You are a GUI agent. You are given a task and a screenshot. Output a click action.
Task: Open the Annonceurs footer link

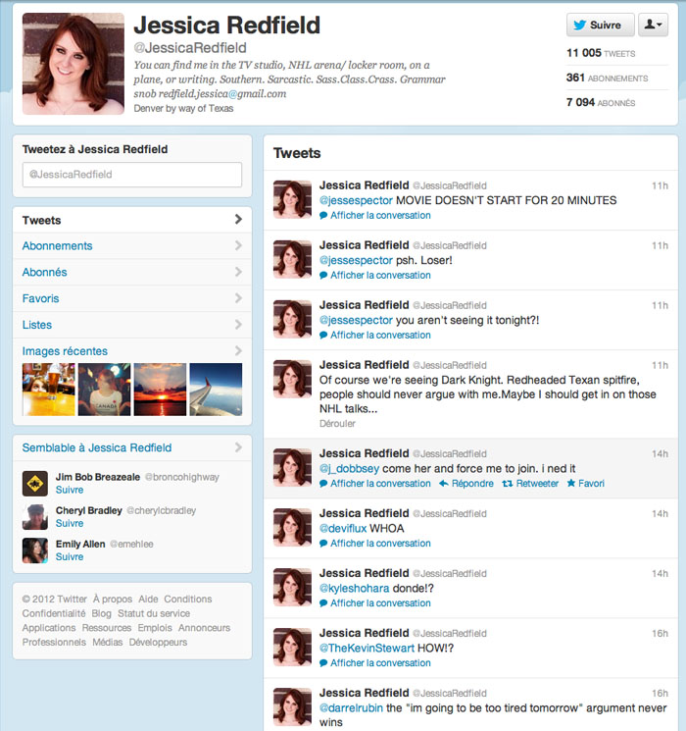click(x=204, y=628)
